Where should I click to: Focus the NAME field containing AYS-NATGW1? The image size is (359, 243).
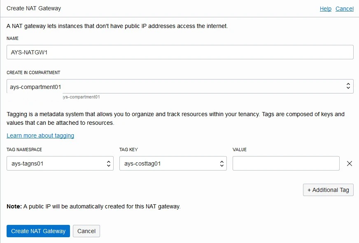click(180, 52)
